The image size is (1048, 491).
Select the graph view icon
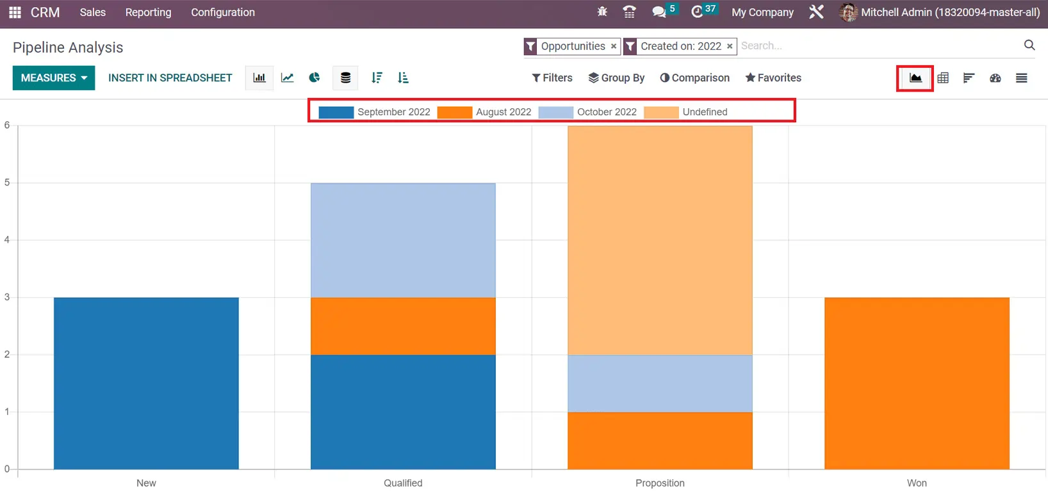(915, 78)
